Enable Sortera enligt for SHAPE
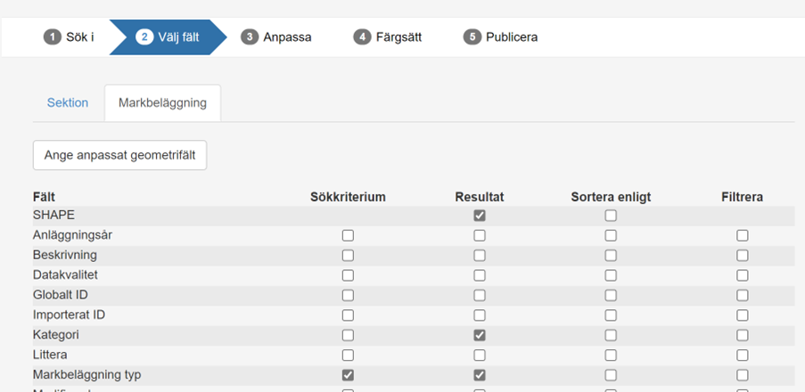805x392 pixels. tap(611, 216)
